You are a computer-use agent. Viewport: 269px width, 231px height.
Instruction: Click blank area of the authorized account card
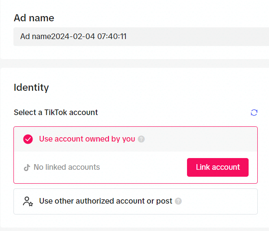click(220, 201)
